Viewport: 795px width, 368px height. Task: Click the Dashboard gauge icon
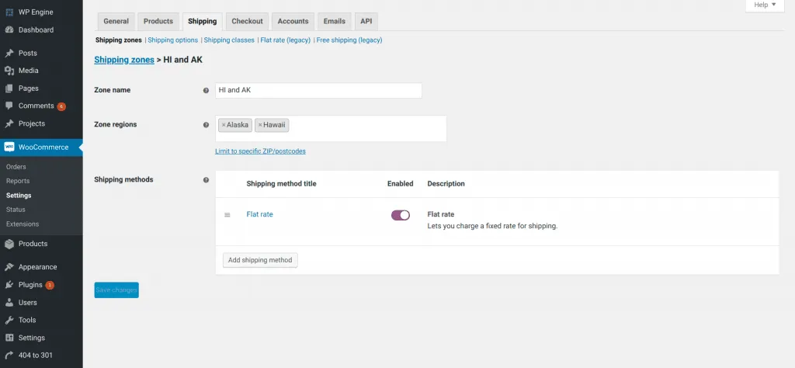coord(9,30)
